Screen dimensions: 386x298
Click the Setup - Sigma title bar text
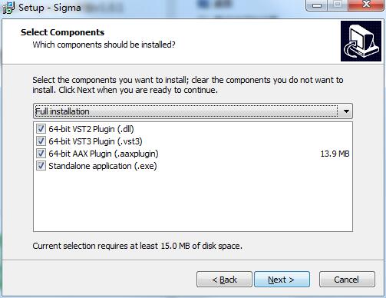coord(50,8)
